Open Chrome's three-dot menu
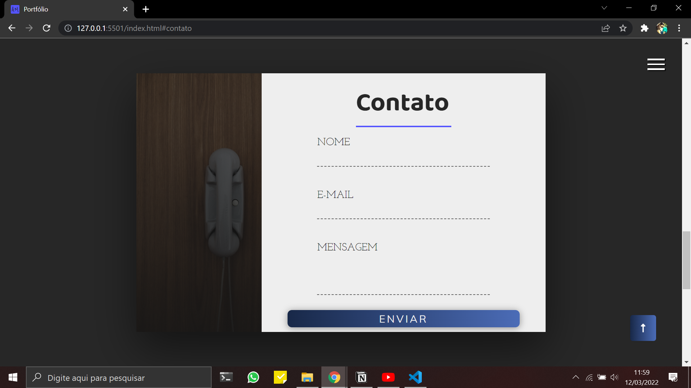The height and width of the screenshot is (388, 691). (x=679, y=28)
